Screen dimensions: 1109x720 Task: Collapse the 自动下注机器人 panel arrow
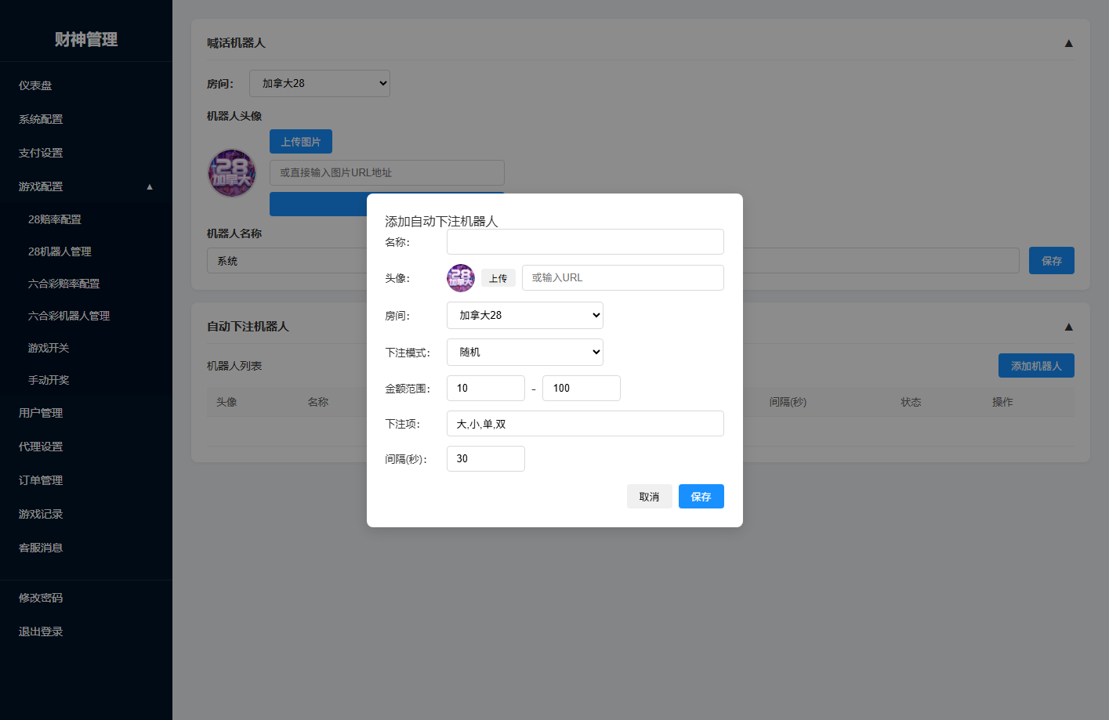point(1068,327)
